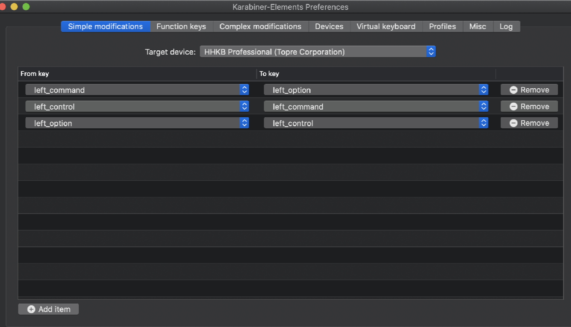Minimize the Karabiner-Elements window with the yellow button
571x327 pixels.
14,7
